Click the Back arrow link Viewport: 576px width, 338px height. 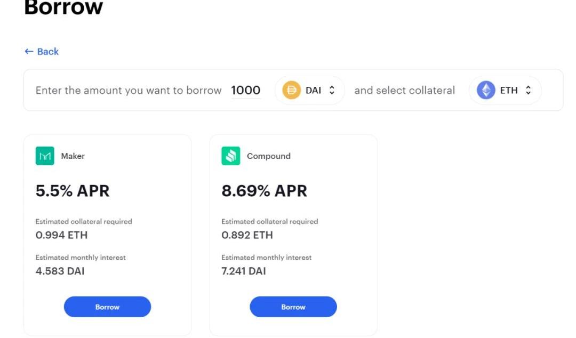41,52
